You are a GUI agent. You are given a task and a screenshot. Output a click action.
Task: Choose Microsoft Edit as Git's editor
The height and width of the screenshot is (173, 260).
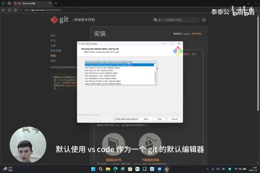point(119,81)
